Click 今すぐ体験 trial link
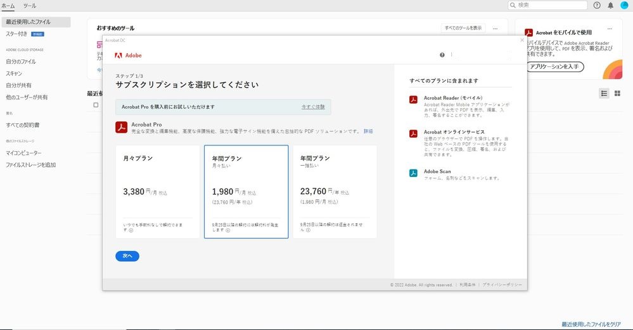 pyautogui.click(x=313, y=107)
